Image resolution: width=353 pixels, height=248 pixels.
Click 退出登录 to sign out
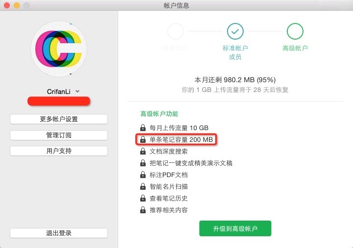[59, 233]
